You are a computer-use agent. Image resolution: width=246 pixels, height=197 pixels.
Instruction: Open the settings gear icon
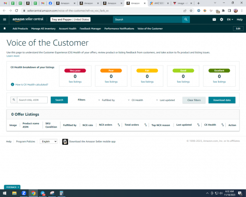[221, 19]
